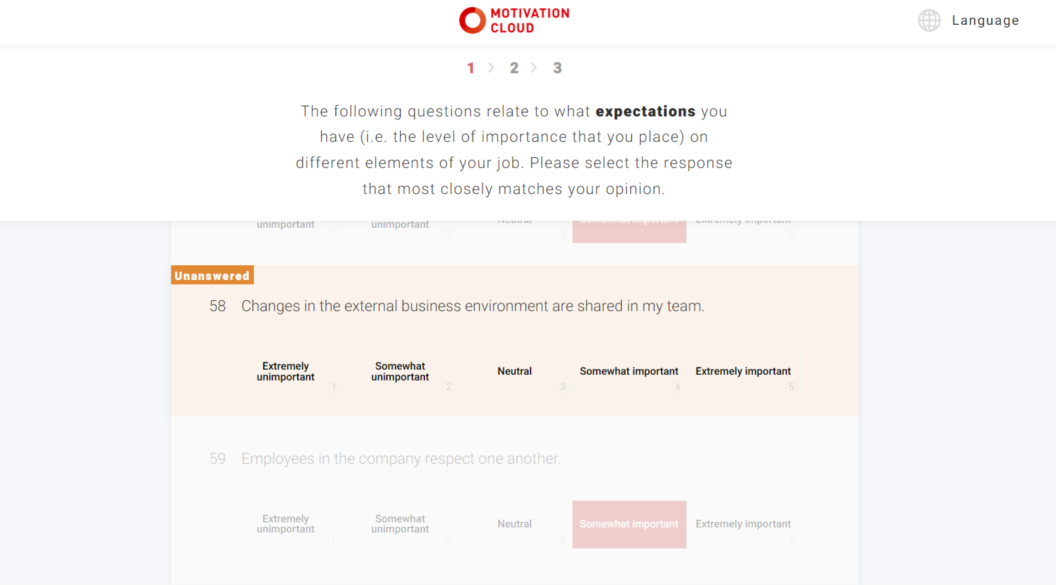The image size is (1056, 585).
Task: Click the Unanswered badge on question 58
Action: point(212,275)
